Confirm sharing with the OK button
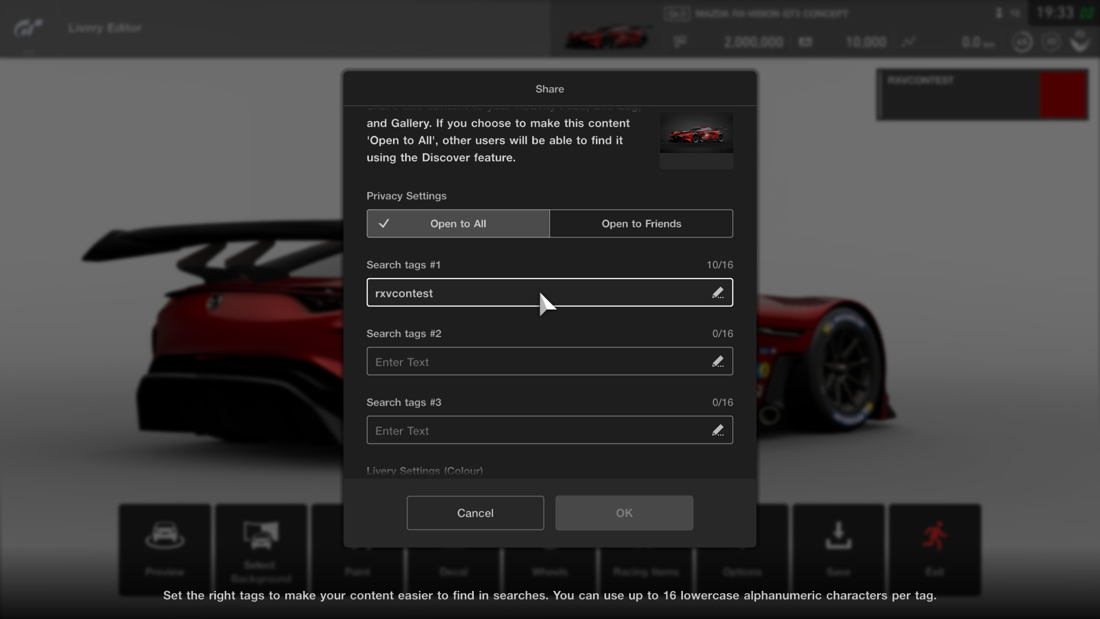Viewport: 1100px width, 619px height. pyautogui.click(x=624, y=513)
